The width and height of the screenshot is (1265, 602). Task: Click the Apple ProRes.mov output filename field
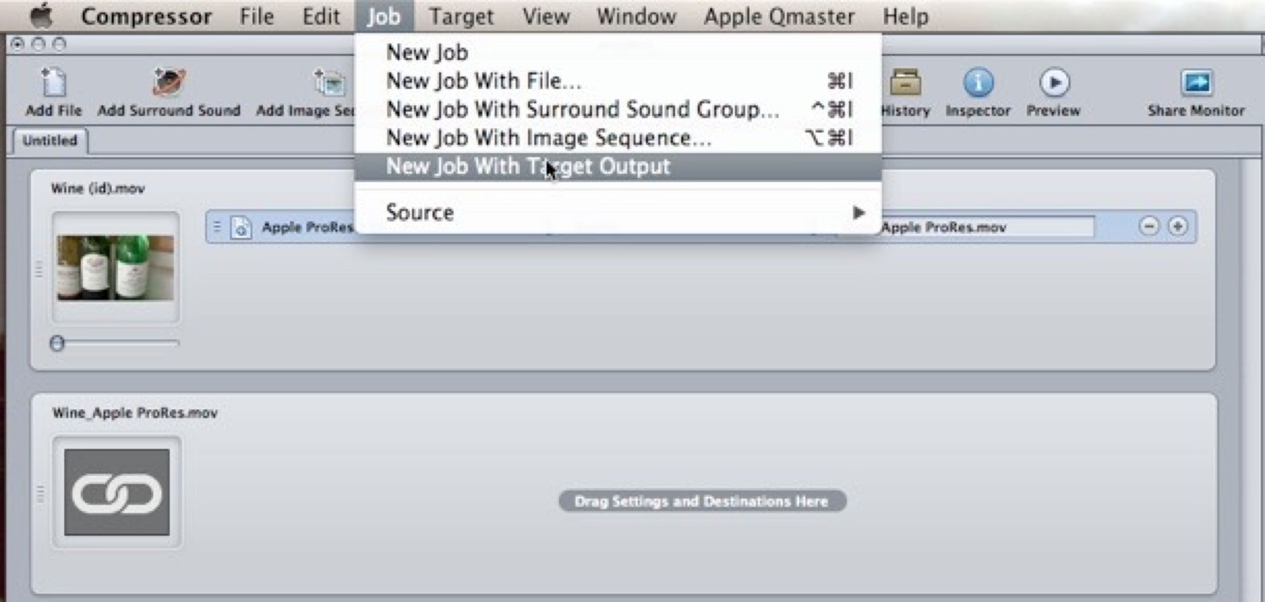[985, 227]
